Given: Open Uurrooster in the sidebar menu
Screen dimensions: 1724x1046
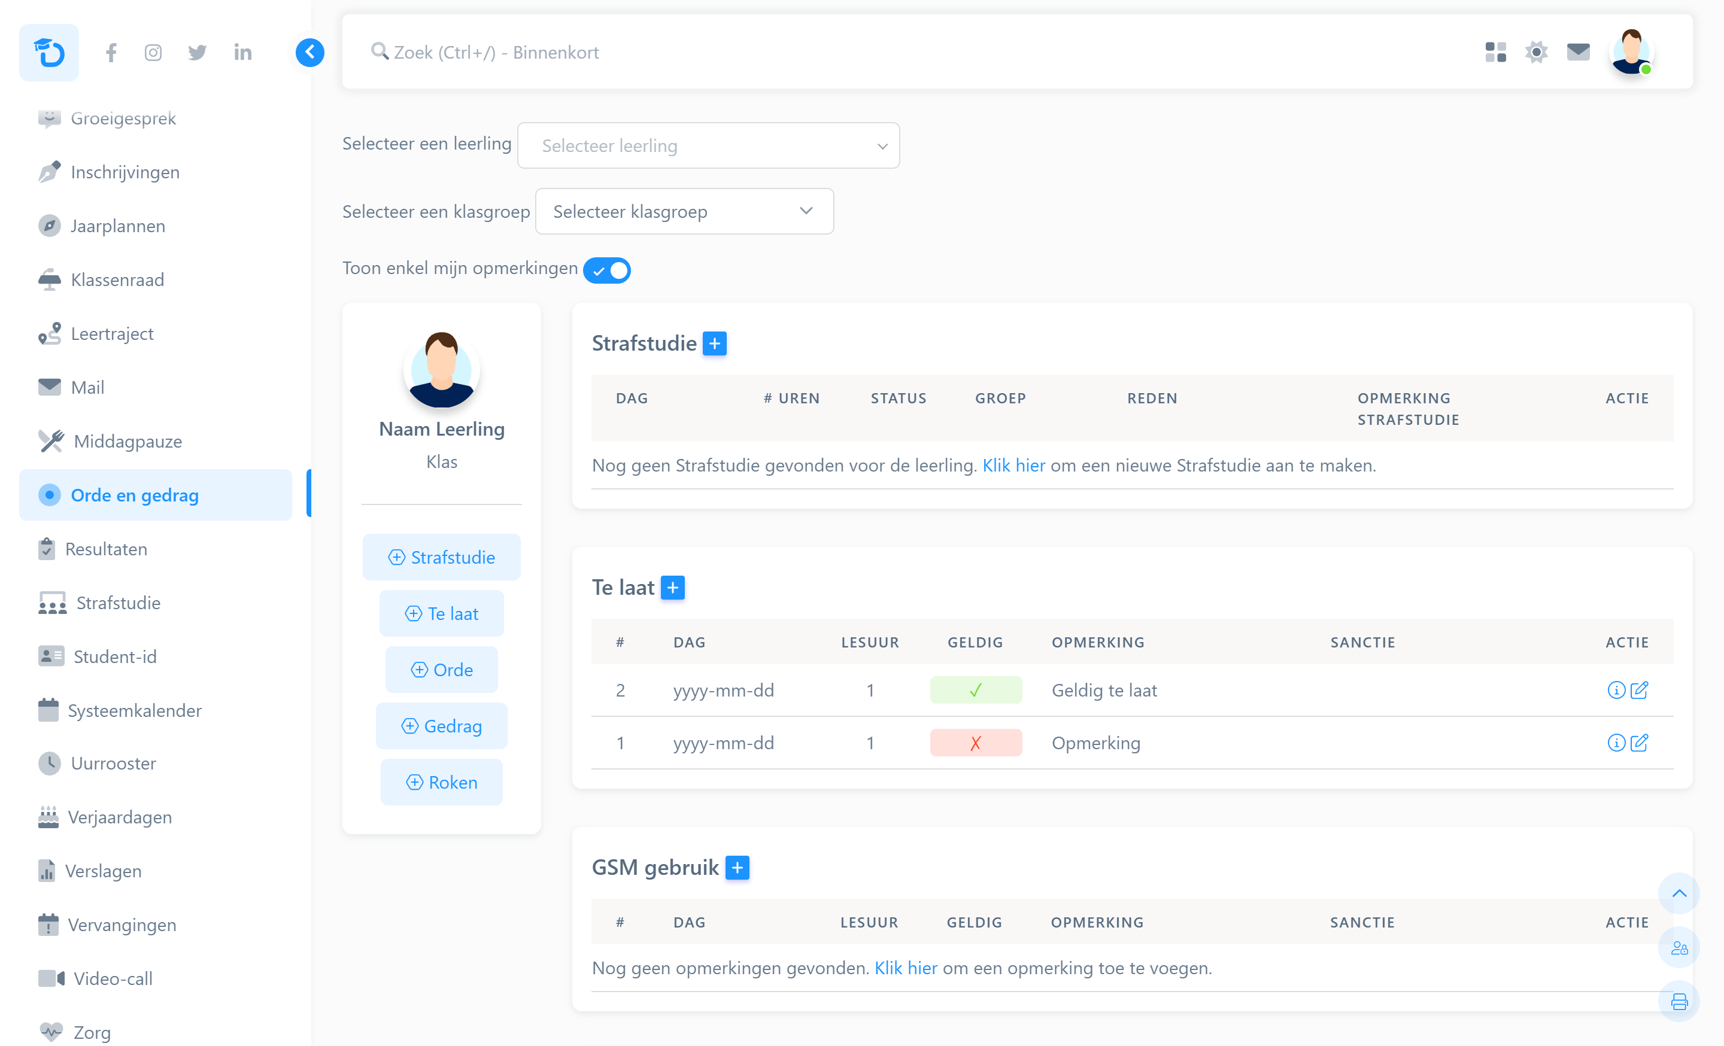Looking at the screenshot, I should point(113,764).
